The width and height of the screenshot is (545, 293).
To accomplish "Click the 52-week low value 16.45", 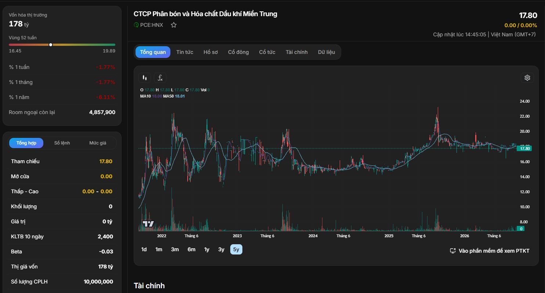I will point(15,51).
